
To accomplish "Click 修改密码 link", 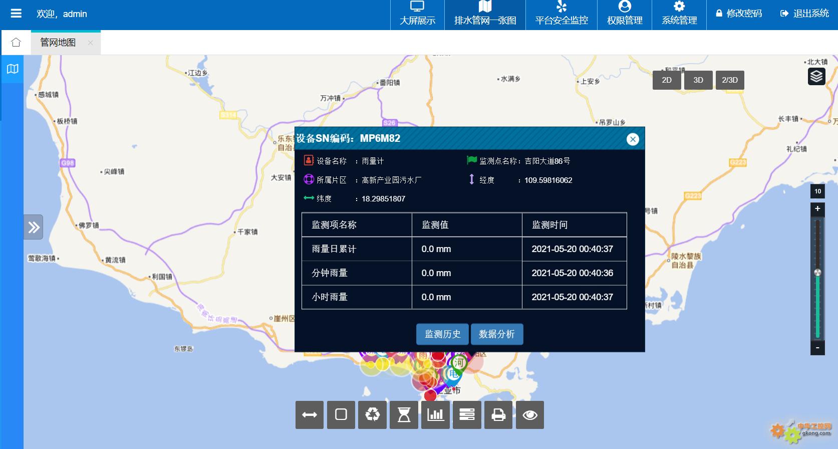I will pyautogui.click(x=739, y=14).
